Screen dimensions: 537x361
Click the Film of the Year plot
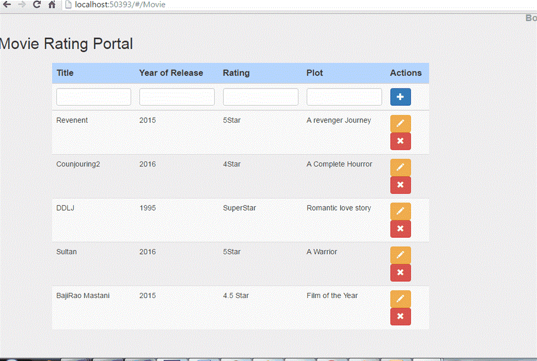click(x=332, y=296)
